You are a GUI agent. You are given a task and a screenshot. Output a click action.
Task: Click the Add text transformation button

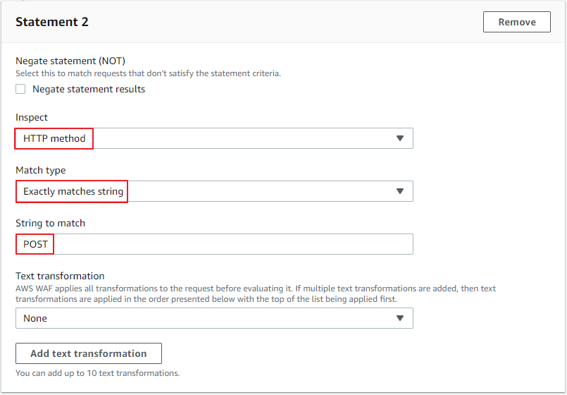(x=89, y=353)
